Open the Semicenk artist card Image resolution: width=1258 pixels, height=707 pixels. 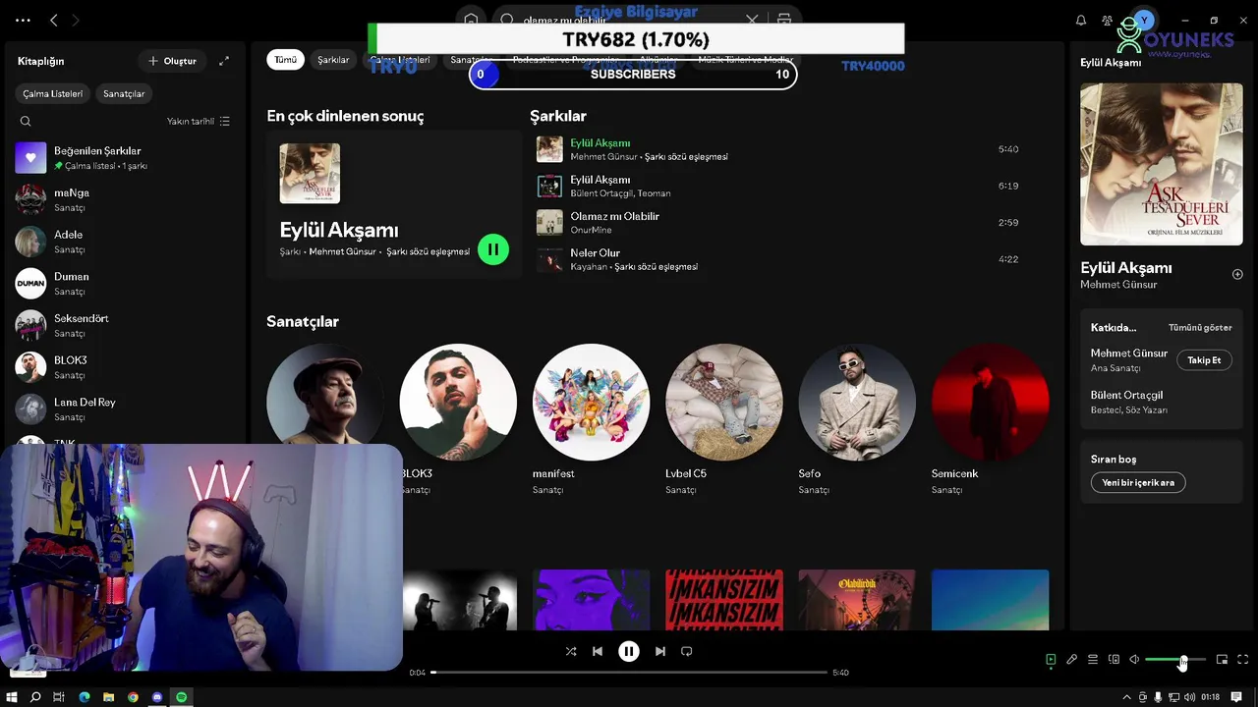pyautogui.click(x=990, y=420)
